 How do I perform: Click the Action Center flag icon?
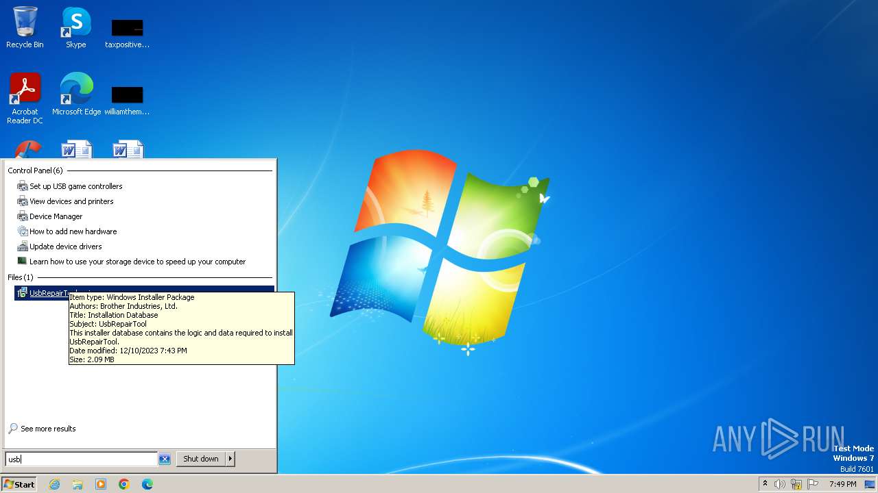[x=814, y=484]
